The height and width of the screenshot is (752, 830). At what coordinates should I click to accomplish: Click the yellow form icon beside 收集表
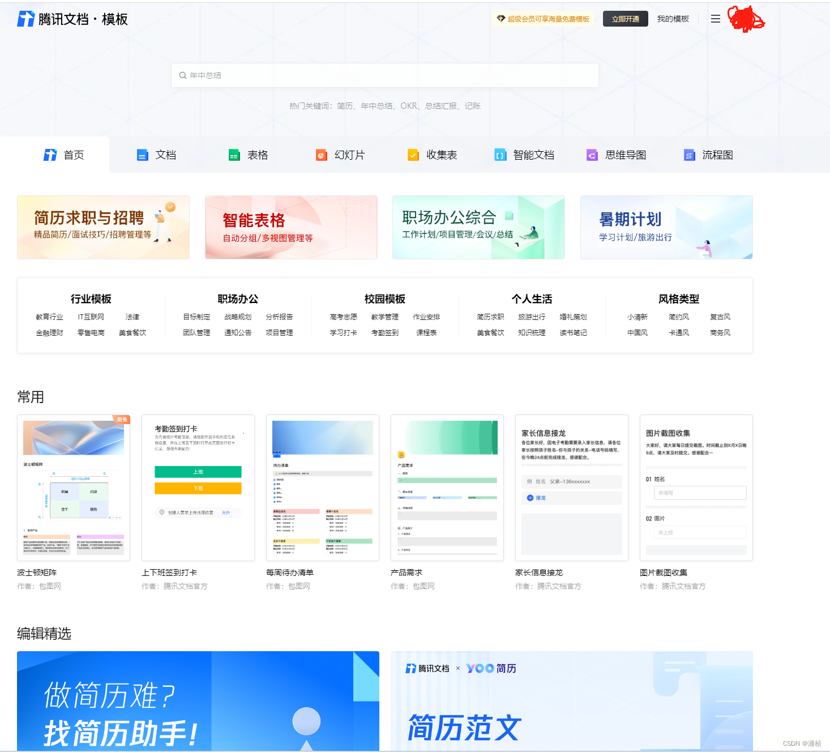[413, 155]
